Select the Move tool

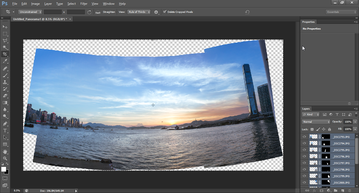(x=5, y=27)
